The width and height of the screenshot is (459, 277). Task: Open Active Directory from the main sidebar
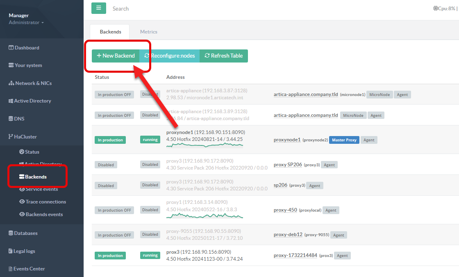(29, 101)
